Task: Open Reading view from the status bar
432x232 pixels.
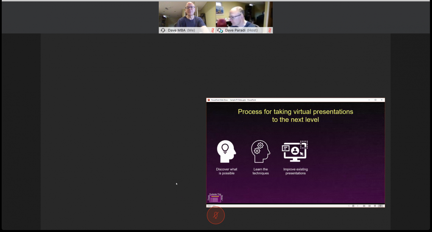Action: (x=375, y=206)
